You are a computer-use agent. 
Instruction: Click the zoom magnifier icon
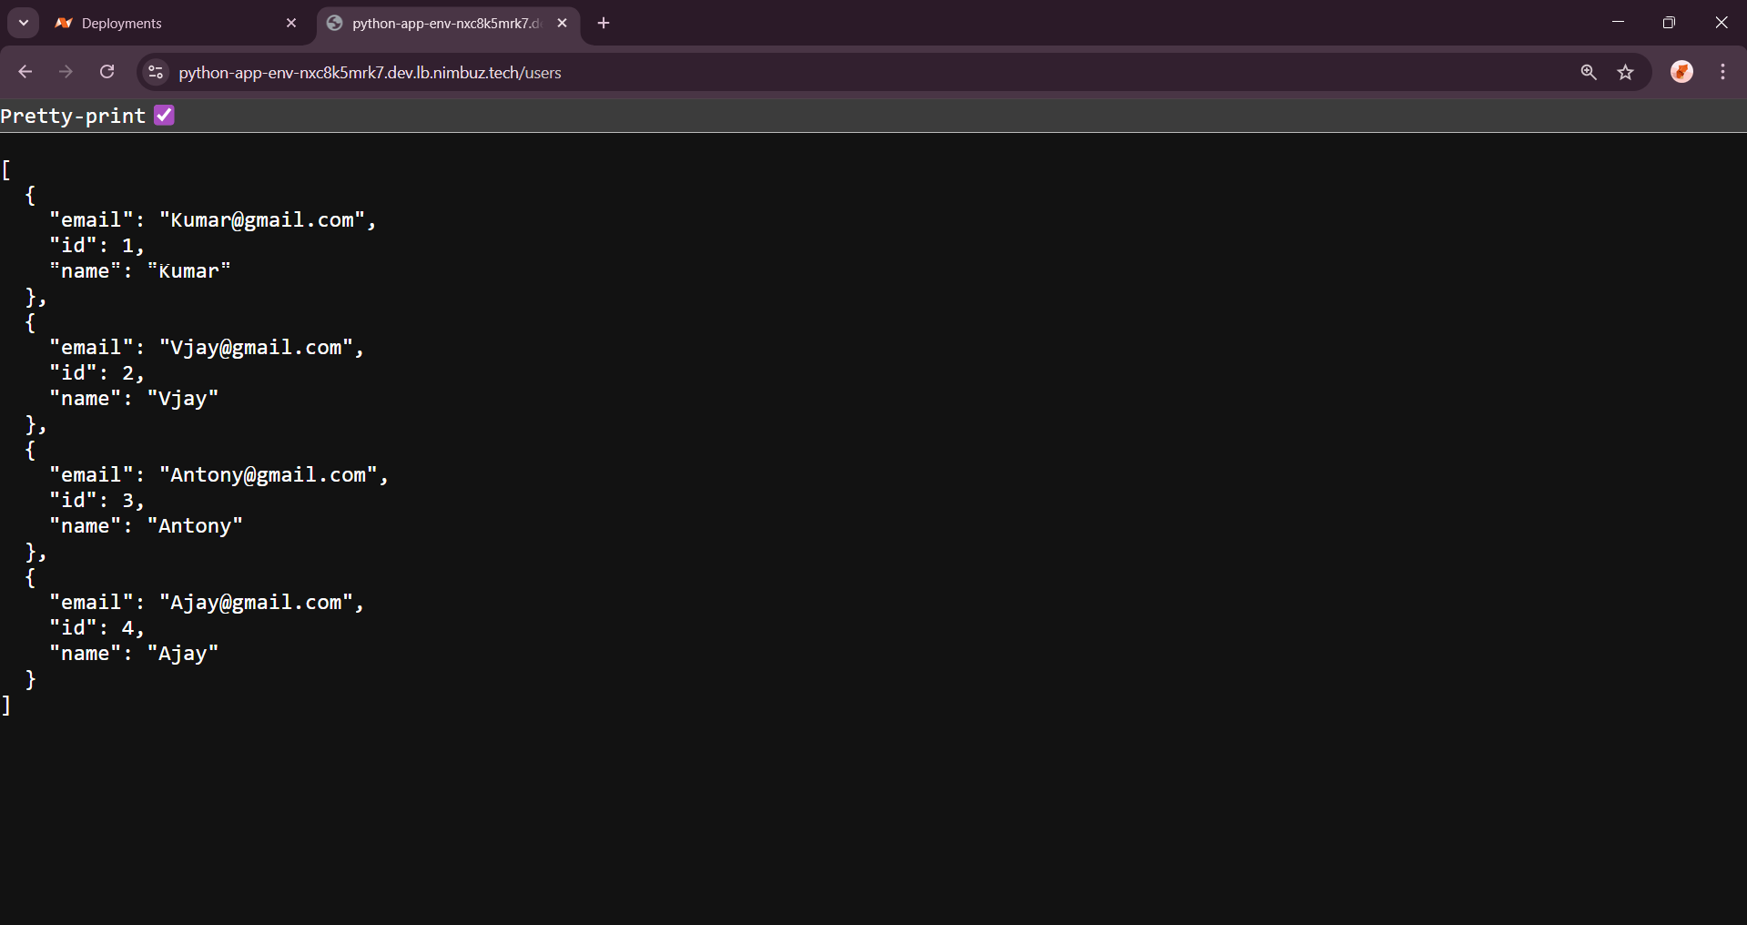pos(1589,72)
